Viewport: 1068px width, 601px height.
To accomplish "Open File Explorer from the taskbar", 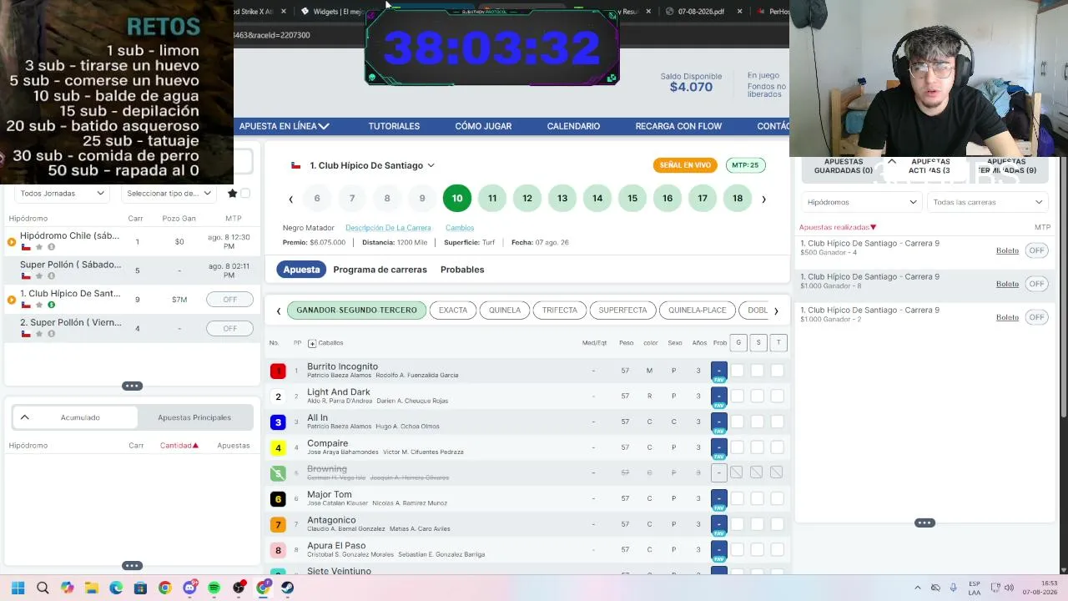I will 92,588.
